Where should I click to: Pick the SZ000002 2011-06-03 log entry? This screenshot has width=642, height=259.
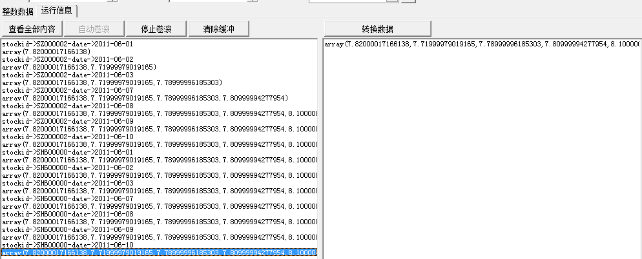pos(67,75)
